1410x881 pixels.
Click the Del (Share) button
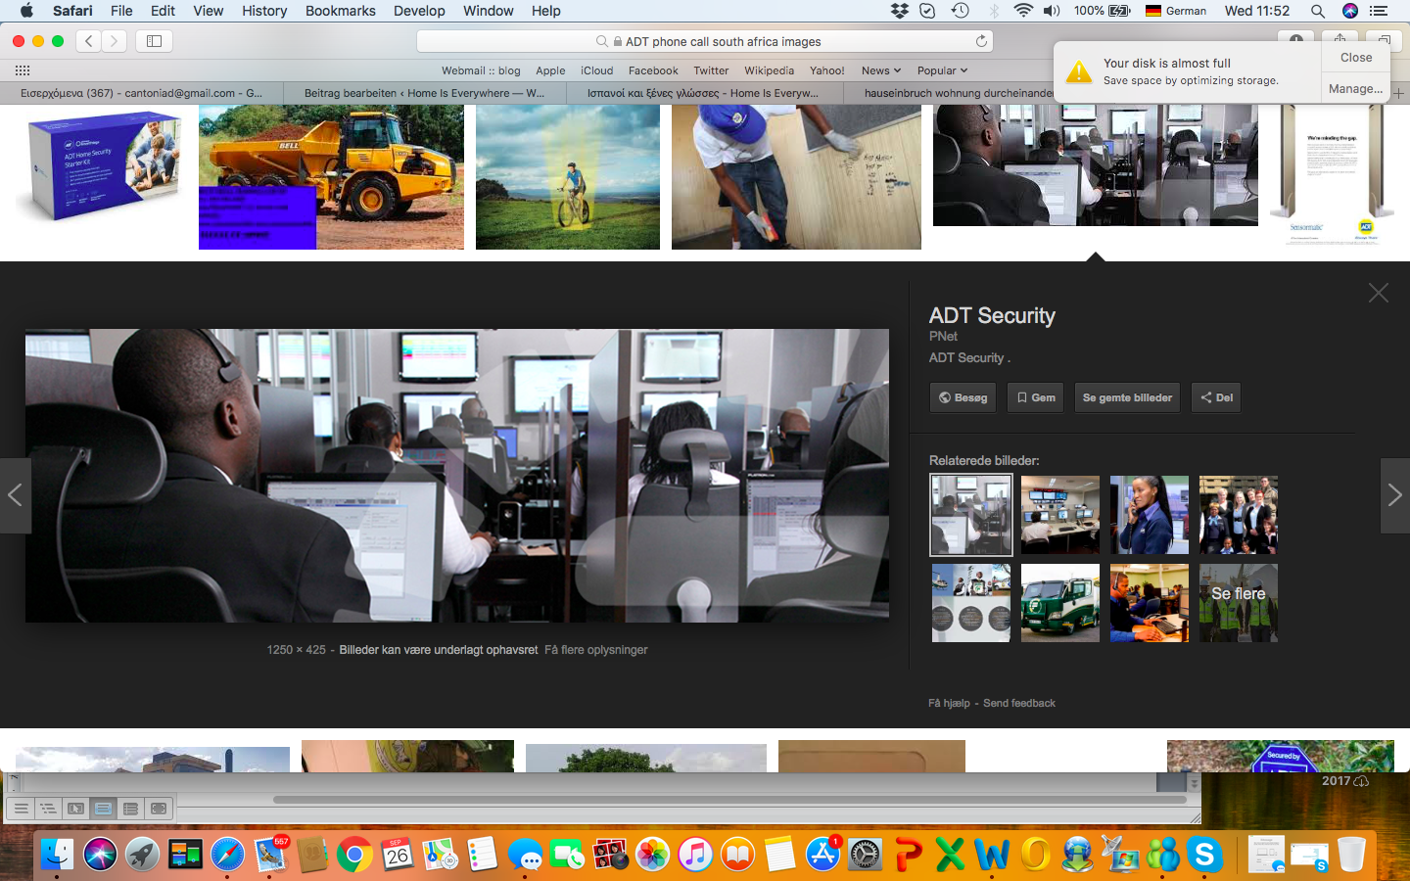pyautogui.click(x=1216, y=397)
